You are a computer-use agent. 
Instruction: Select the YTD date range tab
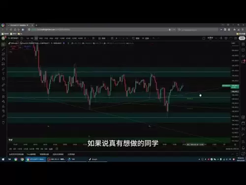37,149
